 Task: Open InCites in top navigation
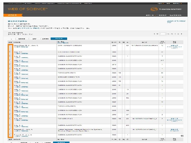tap(28, 3)
